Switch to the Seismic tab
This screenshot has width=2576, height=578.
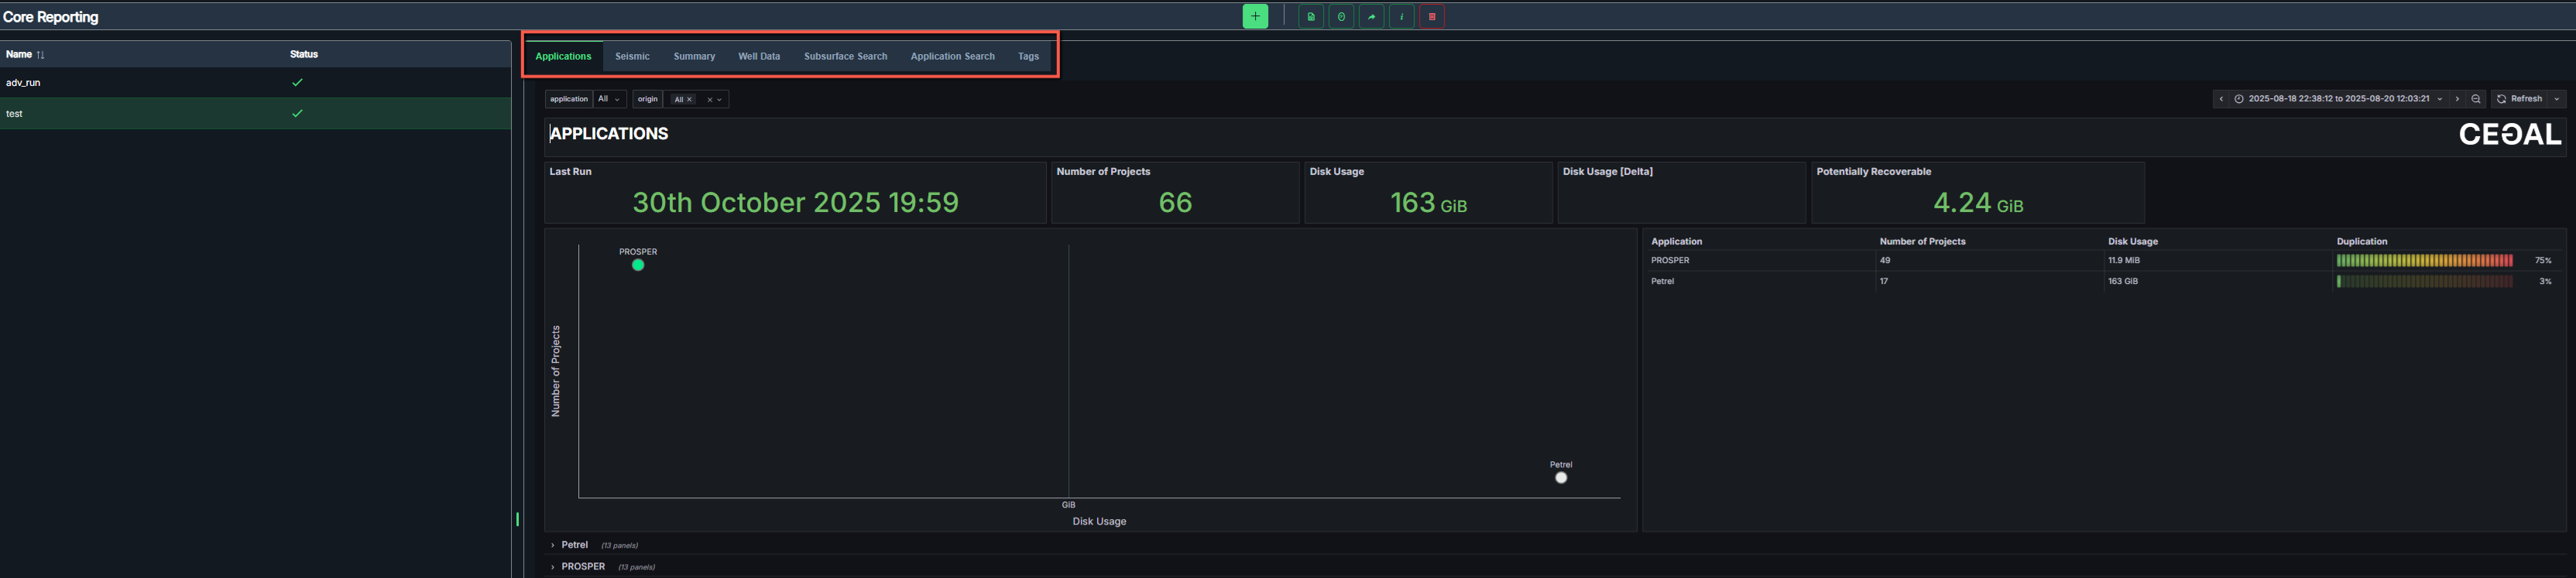click(x=632, y=56)
